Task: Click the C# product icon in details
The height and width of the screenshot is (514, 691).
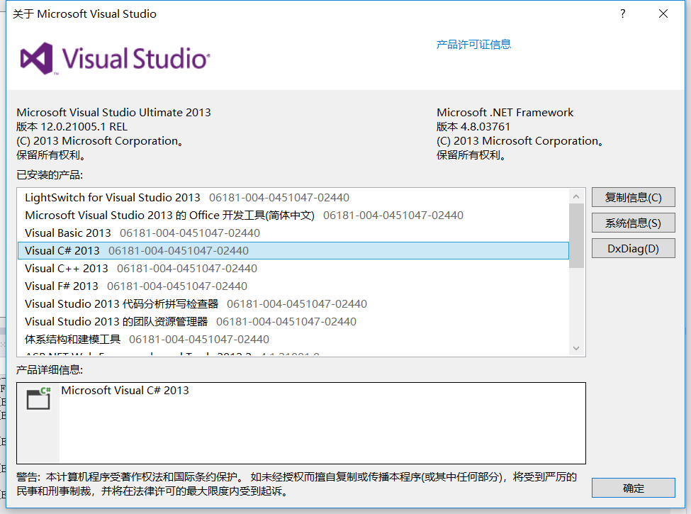Action: click(39, 398)
